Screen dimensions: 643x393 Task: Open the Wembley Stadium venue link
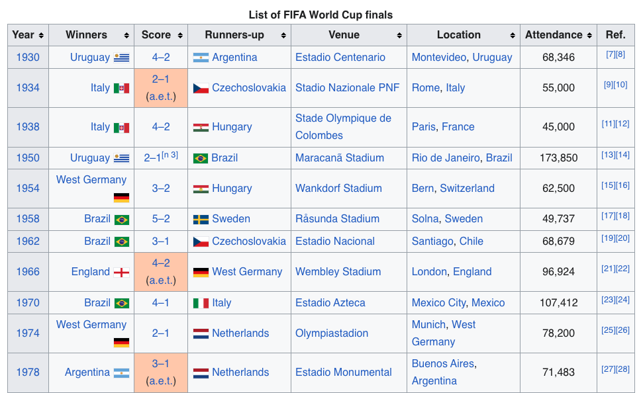[x=338, y=272]
